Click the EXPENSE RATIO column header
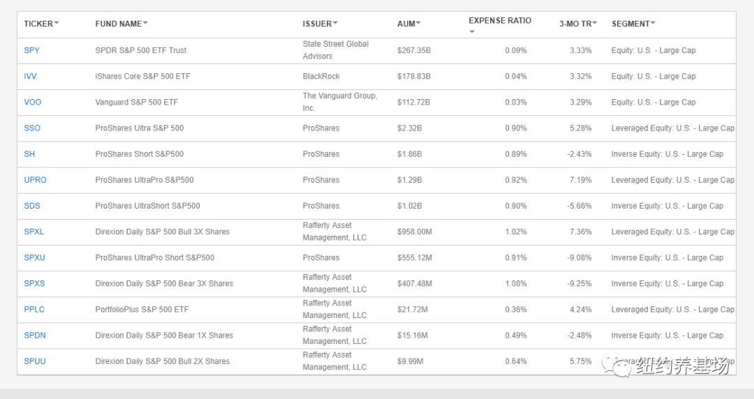This screenshot has height=399, width=754. click(x=500, y=21)
